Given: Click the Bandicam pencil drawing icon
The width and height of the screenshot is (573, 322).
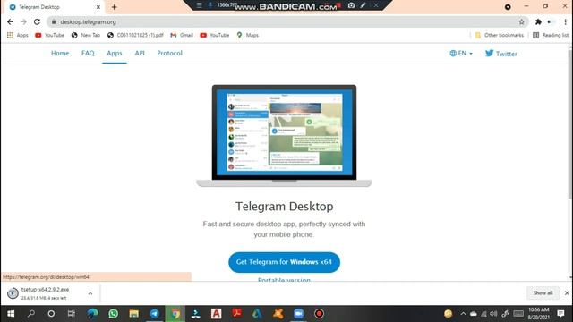Looking at the screenshot, I should tap(363, 5).
